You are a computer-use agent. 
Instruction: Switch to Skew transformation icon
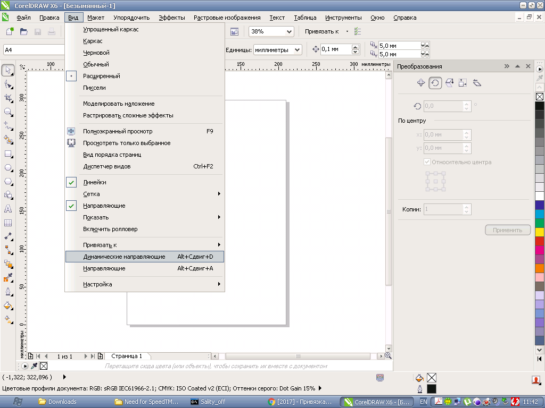click(x=477, y=82)
